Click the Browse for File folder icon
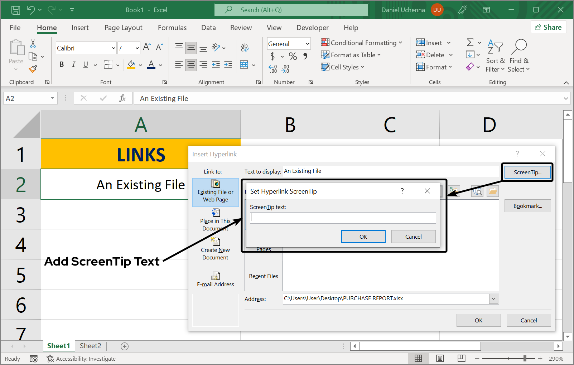This screenshot has width=574, height=365. [492, 191]
